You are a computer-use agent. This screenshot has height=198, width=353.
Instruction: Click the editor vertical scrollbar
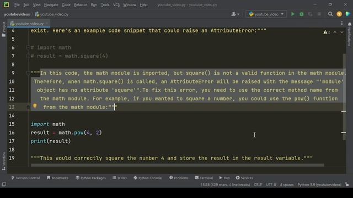point(344,97)
